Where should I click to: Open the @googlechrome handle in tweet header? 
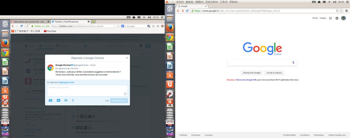click(x=81, y=65)
